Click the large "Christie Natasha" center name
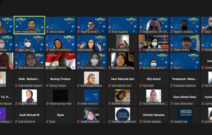 154,115
